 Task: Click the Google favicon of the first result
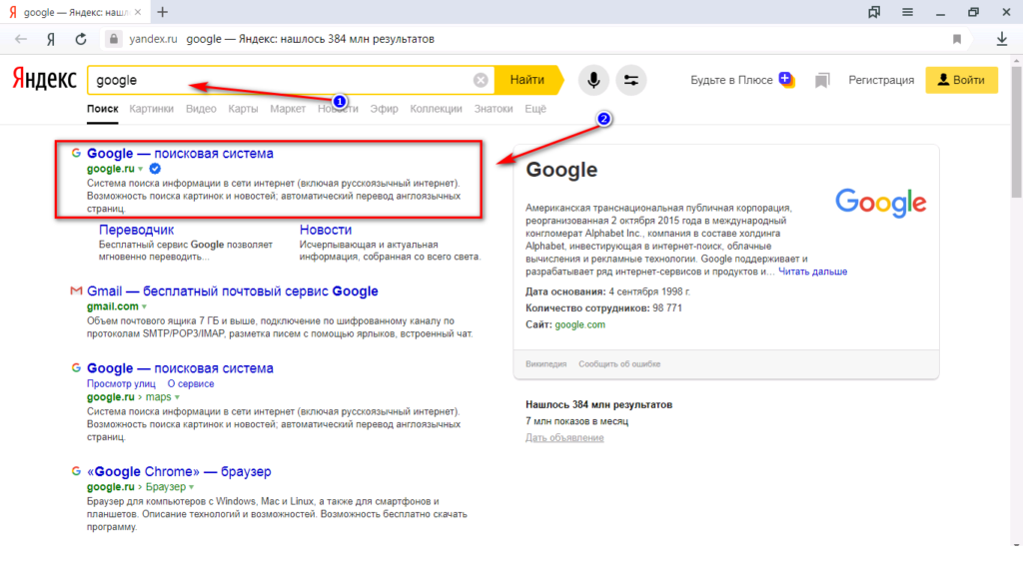[76, 153]
